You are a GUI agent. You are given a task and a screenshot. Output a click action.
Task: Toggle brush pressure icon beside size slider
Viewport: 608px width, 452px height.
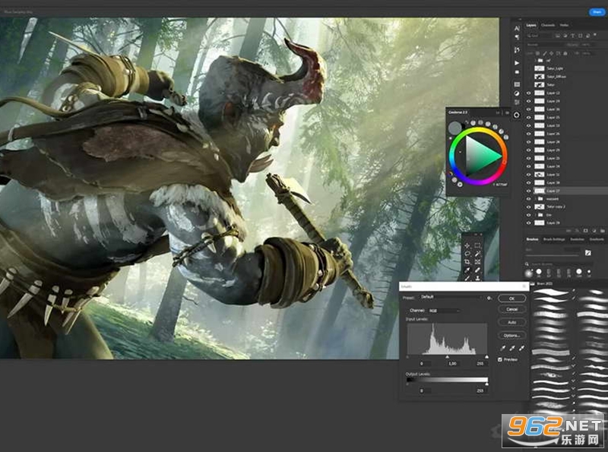point(588,253)
